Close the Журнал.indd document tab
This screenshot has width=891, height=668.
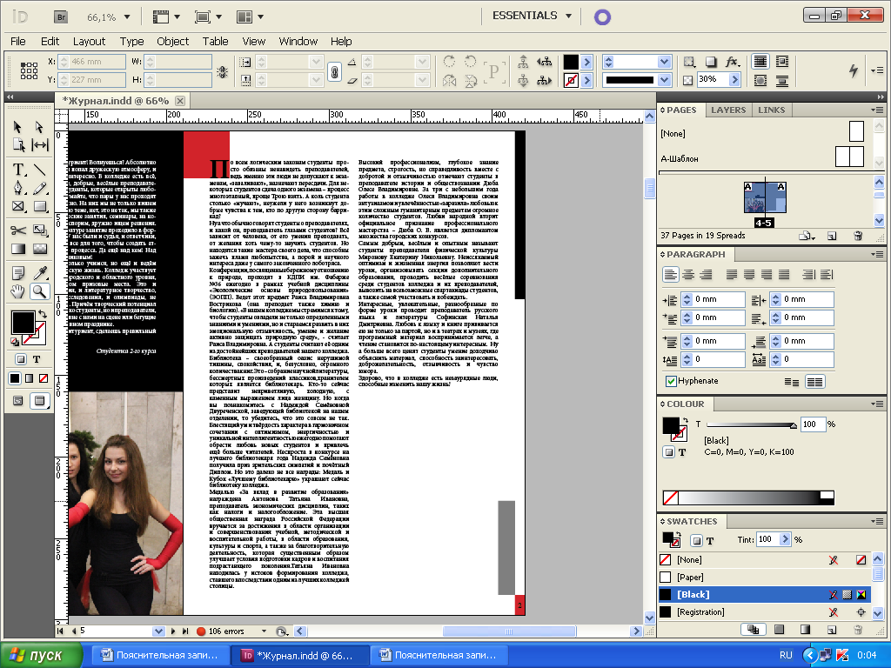click(x=179, y=101)
